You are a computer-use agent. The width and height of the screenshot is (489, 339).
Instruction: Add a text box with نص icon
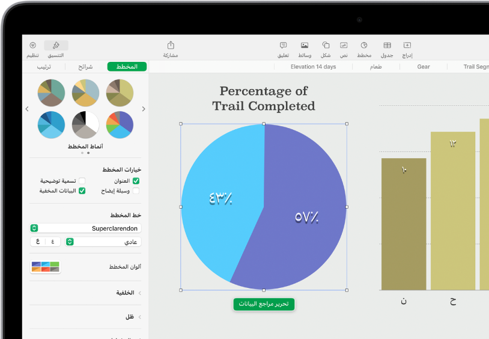(x=344, y=49)
